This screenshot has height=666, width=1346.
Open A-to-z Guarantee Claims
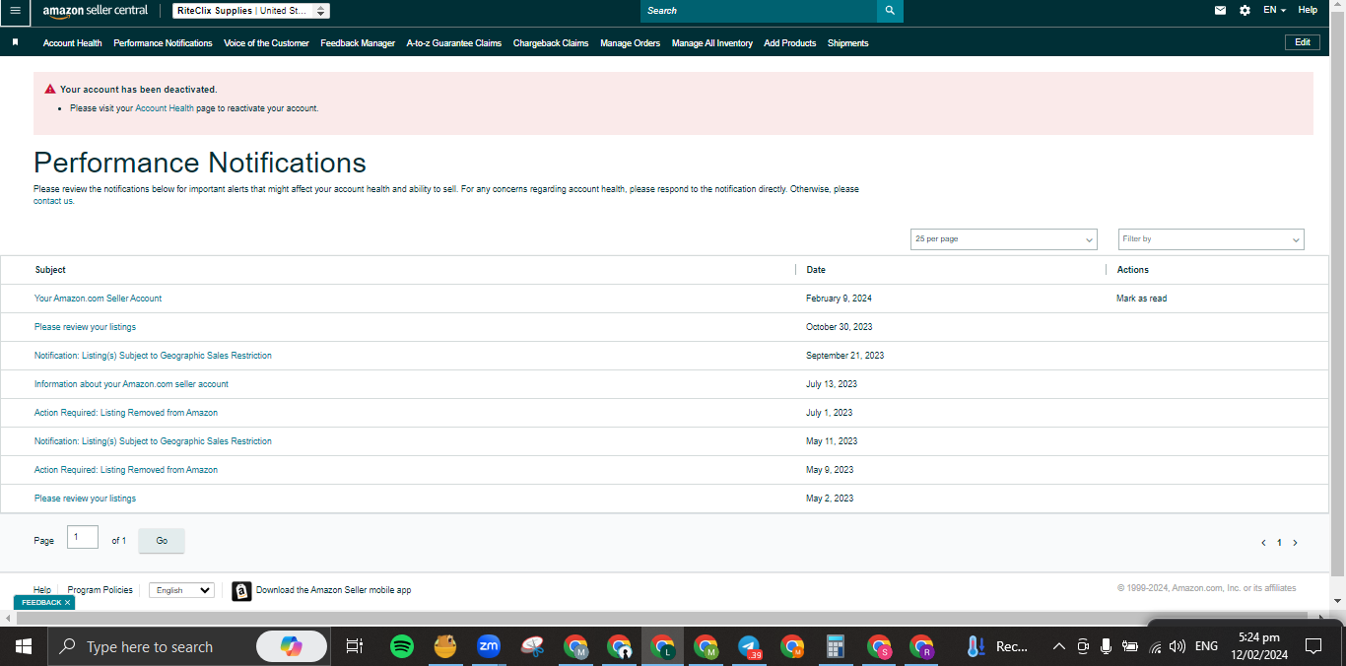(454, 43)
